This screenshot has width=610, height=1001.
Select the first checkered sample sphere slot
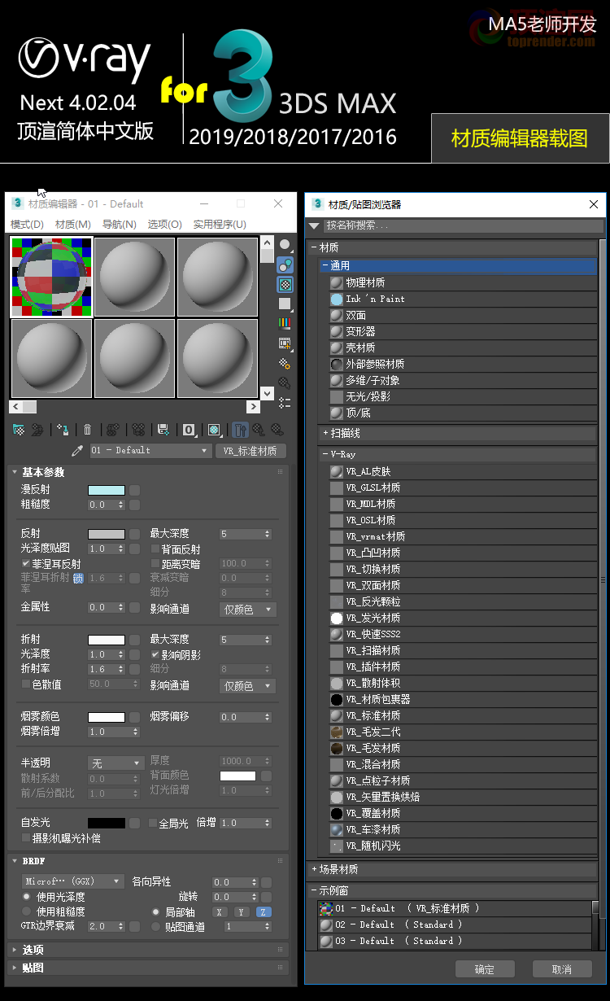click(x=51, y=277)
